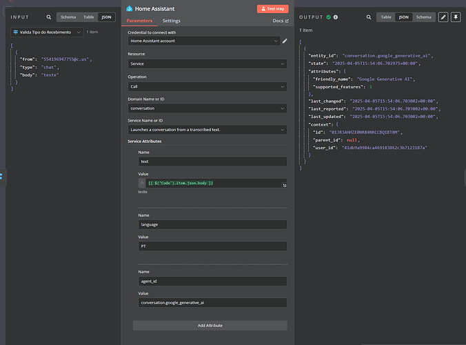Viewport: 466px width, 345px height.
Task: Pin output data with the pin icon
Action: pyautogui.click(x=456, y=17)
